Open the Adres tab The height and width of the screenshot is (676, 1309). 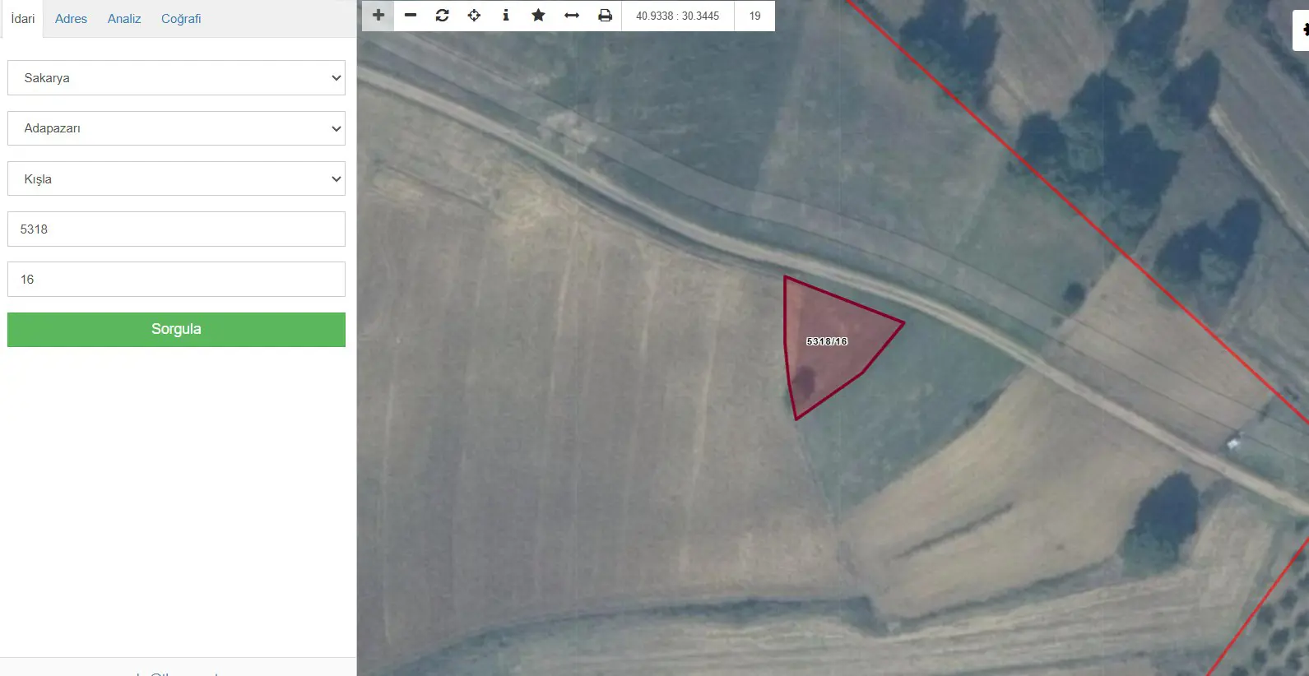point(71,19)
